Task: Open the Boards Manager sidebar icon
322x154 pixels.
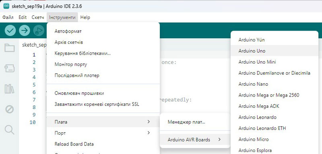Action: 9,68
